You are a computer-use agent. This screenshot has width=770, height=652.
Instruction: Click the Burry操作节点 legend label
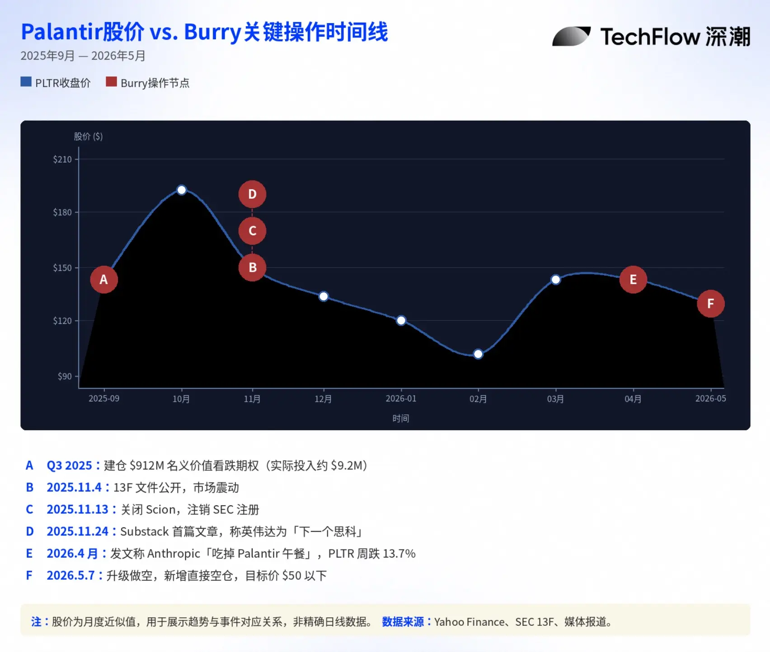[x=155, y=83]
